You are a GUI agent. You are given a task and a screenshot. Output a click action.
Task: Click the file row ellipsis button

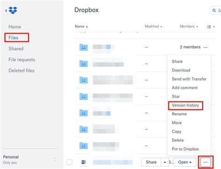[206, 162]
